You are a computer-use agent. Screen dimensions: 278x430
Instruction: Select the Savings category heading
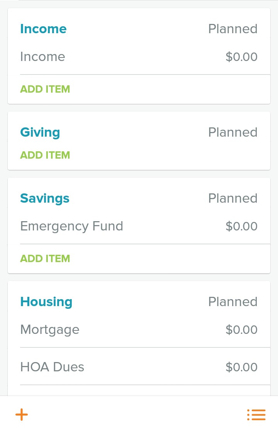click(45, 198)
